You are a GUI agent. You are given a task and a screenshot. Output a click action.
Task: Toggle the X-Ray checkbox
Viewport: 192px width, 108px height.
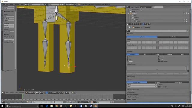click(159, 59)
